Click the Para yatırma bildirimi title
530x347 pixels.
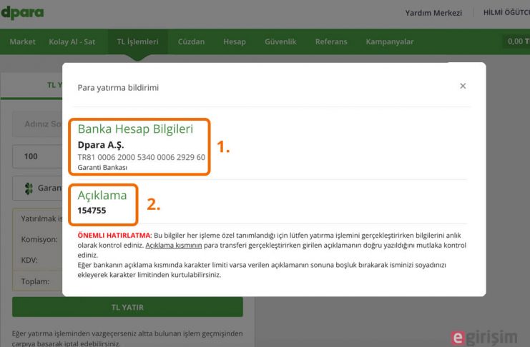pos(118,88)
